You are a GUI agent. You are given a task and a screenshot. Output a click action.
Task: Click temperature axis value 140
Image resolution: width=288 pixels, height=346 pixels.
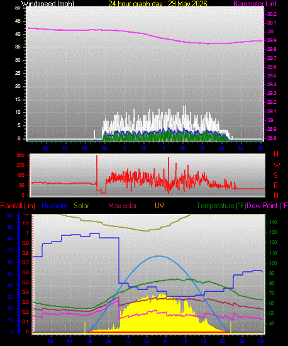click(x=273, y=223)
